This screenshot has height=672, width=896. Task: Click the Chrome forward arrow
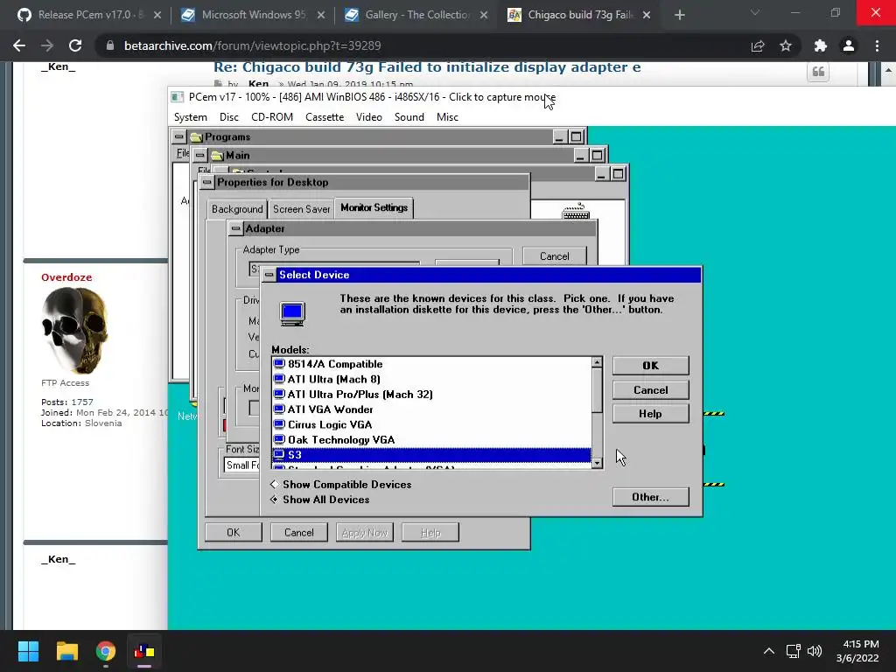tap(47, 45)
